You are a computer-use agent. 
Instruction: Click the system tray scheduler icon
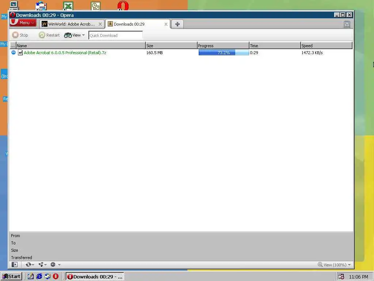(341, 277)
